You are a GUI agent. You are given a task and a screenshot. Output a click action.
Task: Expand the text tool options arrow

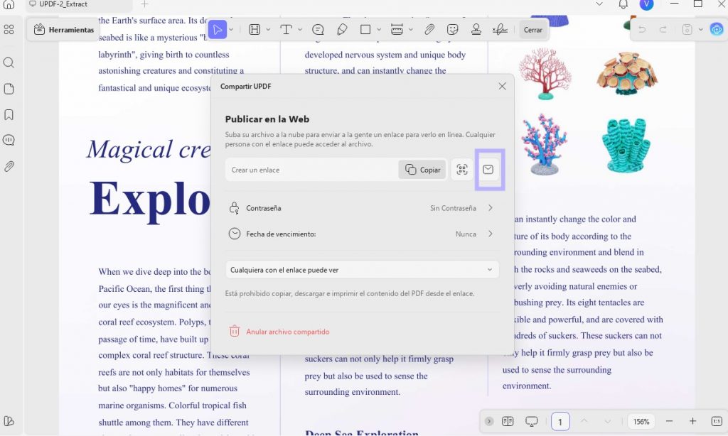pos(300,30)
